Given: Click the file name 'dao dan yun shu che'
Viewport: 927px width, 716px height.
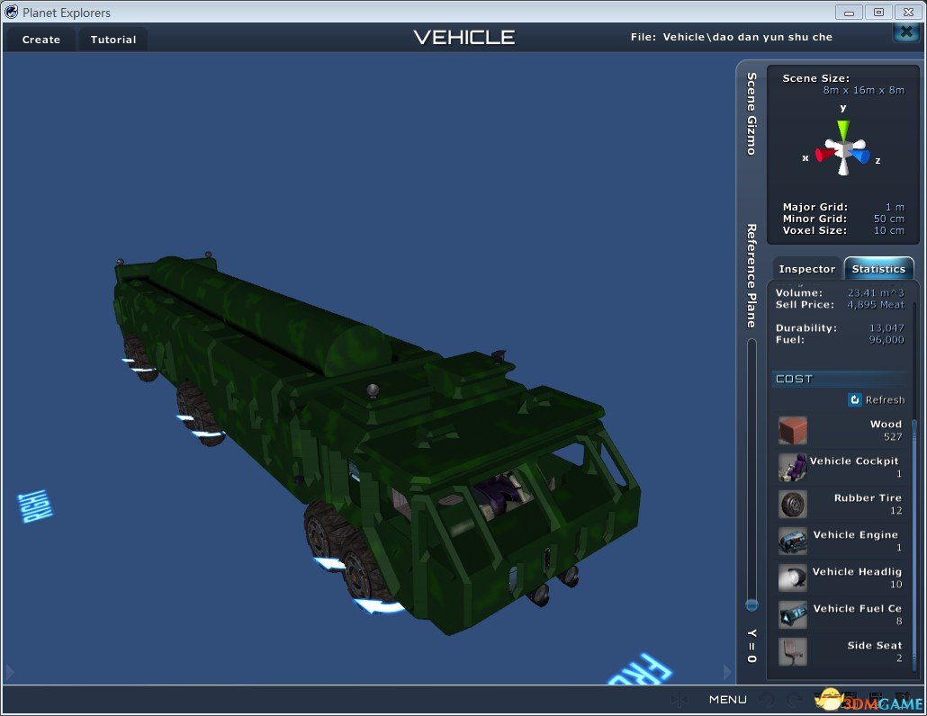Looking at the screenshot, I should pyautogui.click(x=771, y=37).
